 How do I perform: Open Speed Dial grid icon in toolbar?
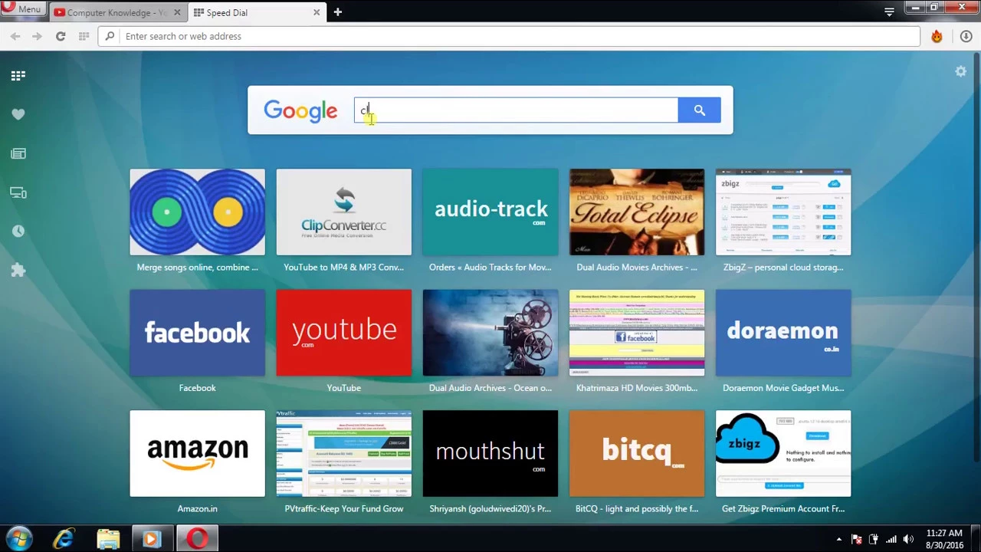[x=84, y=36]
